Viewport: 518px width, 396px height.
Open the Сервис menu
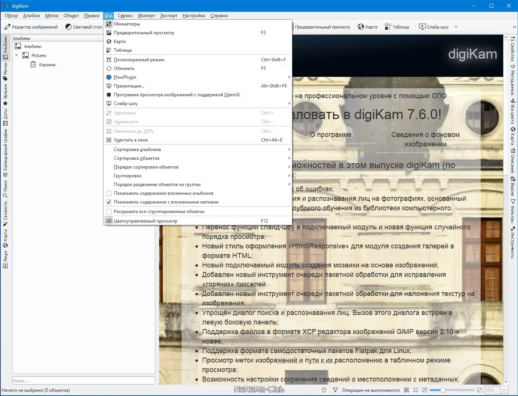[125, 16]
